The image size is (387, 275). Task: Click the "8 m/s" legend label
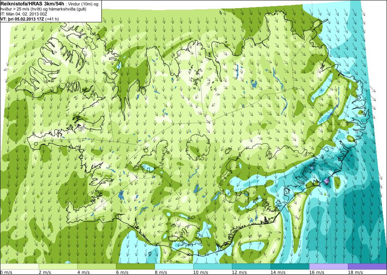coord(161,272)
